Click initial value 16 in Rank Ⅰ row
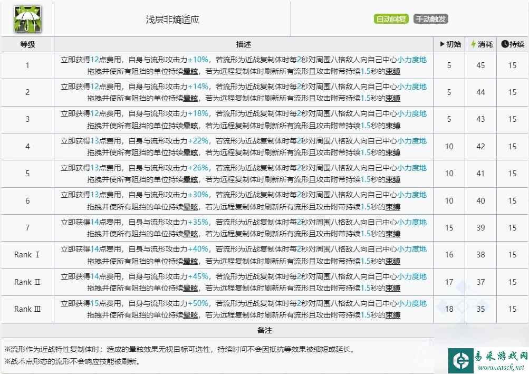The width and height of the screenshot is (529, 374). [x=449, y=255]
